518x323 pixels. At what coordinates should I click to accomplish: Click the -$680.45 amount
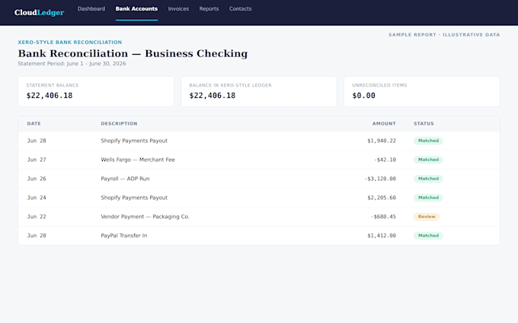pyautogui.click(x=383, y=217)
